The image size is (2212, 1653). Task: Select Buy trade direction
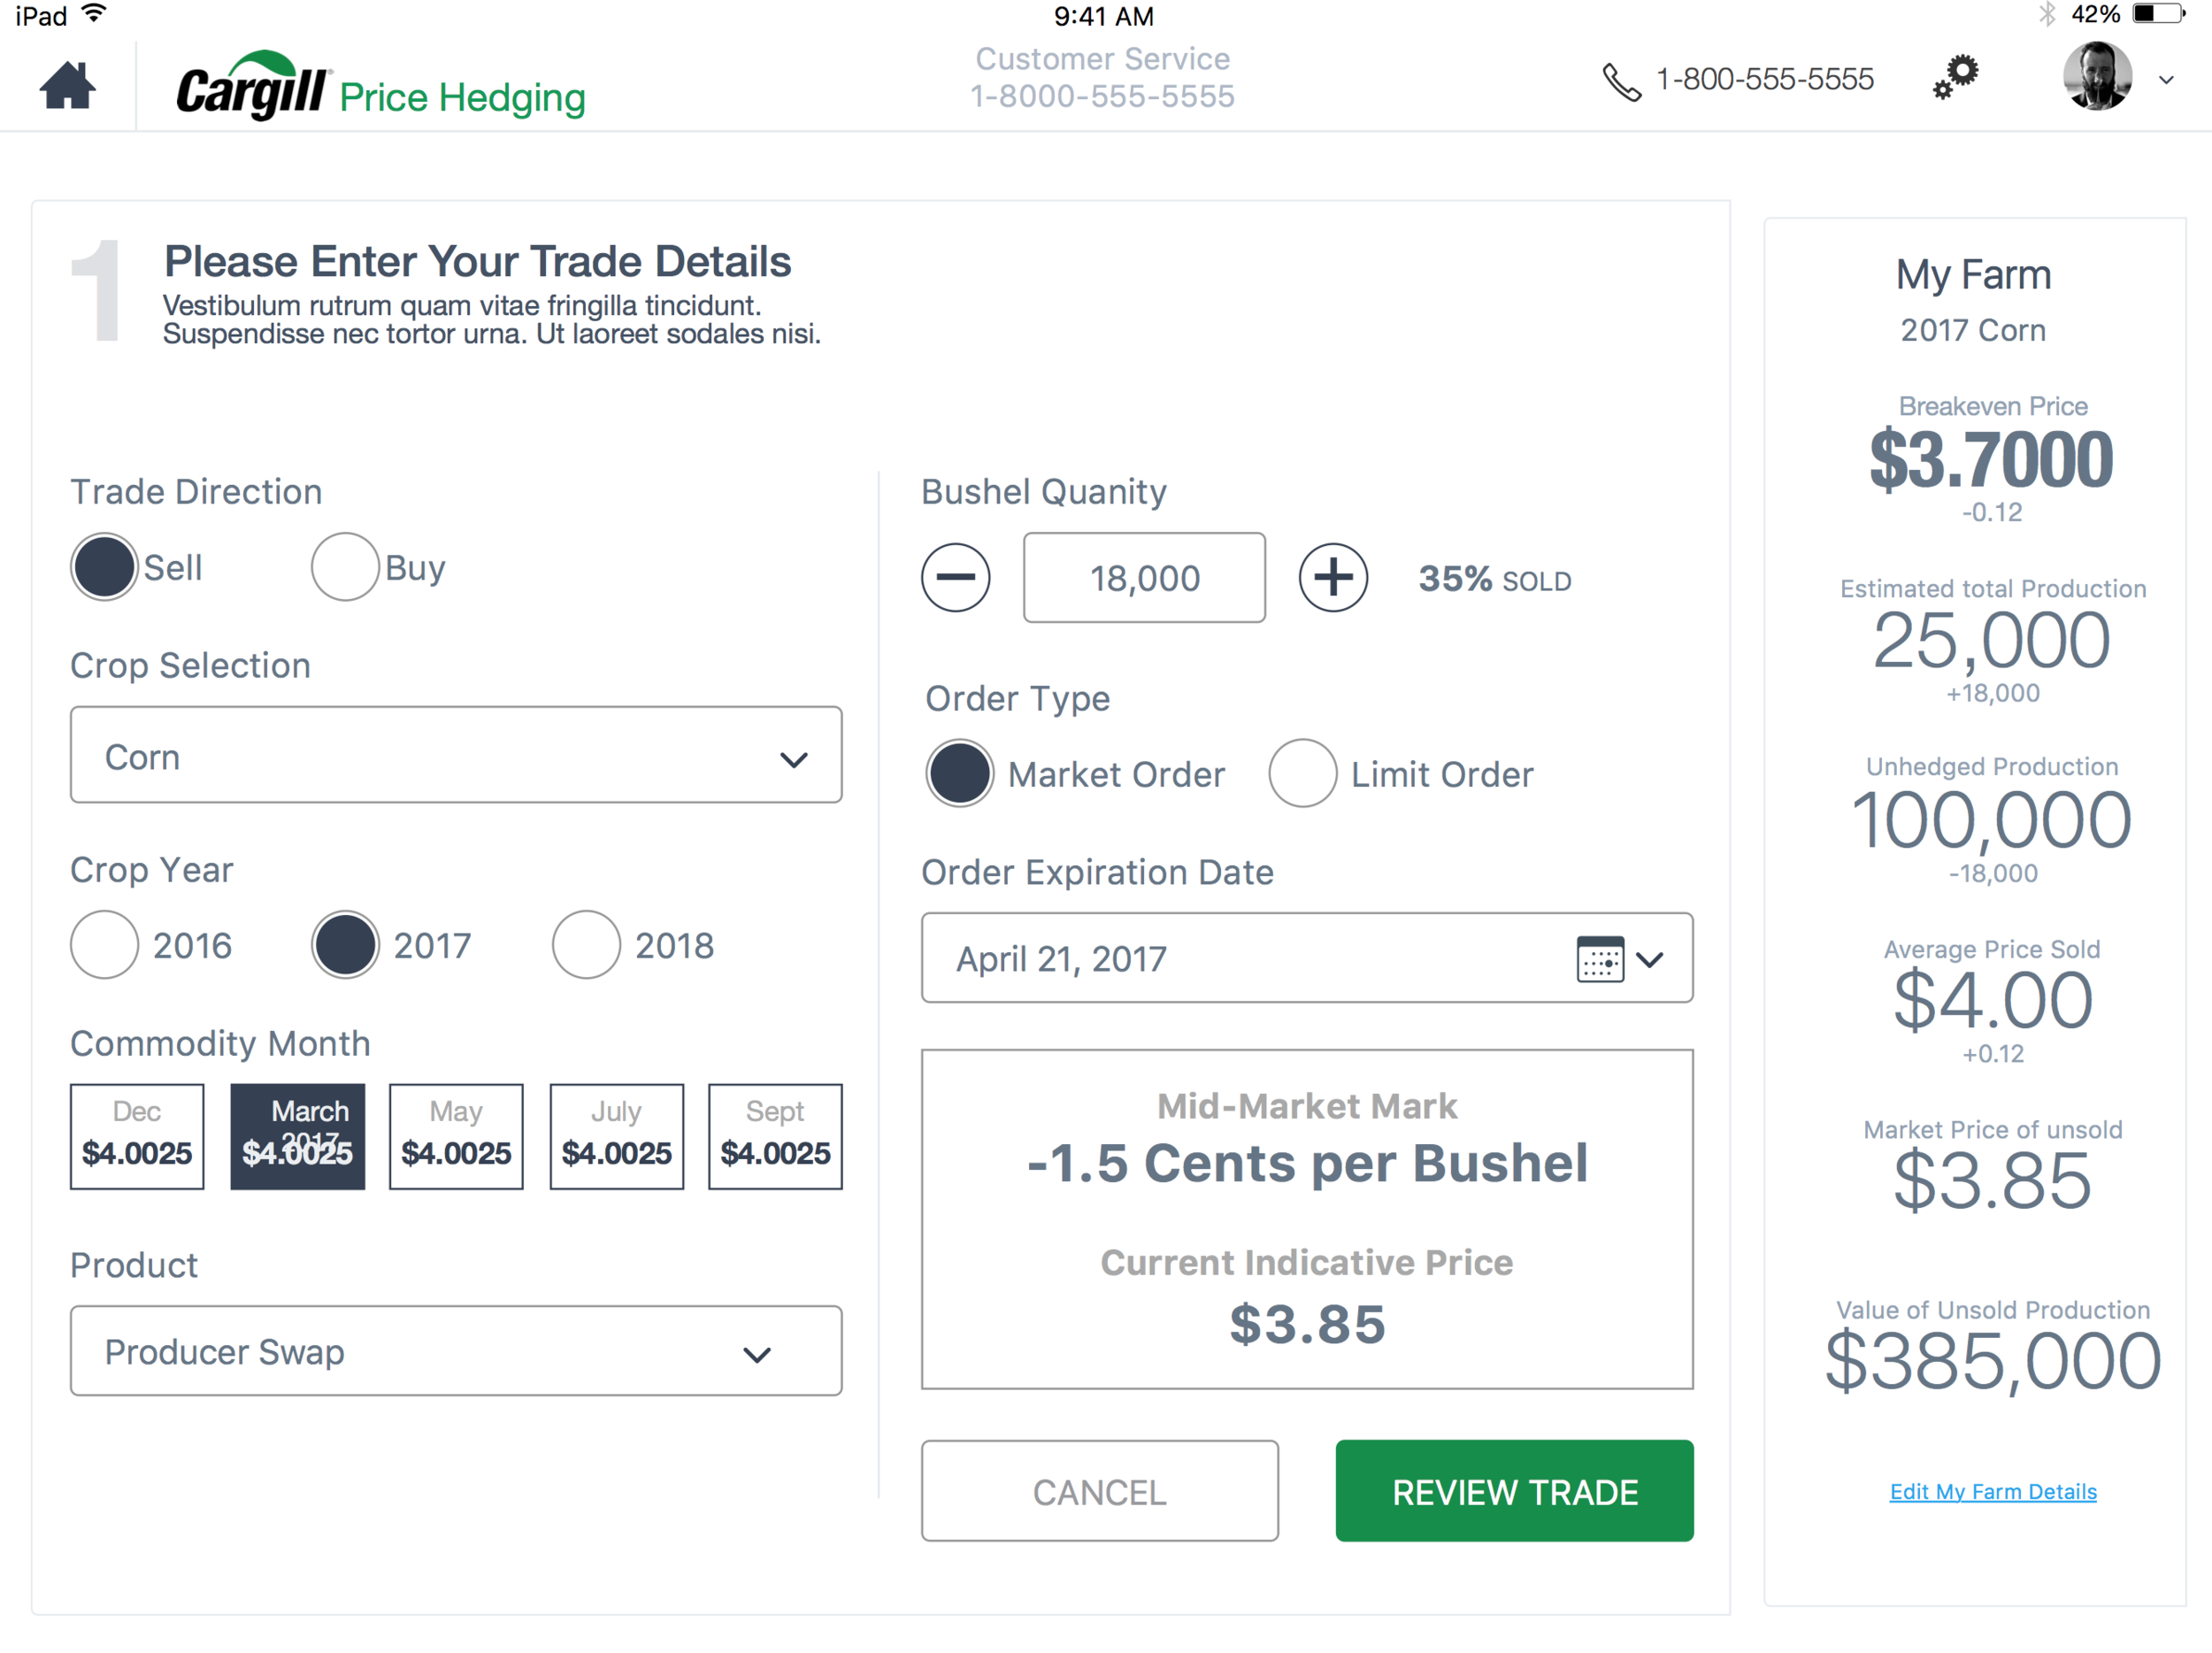pyautogui.click(x=344, y=567)
